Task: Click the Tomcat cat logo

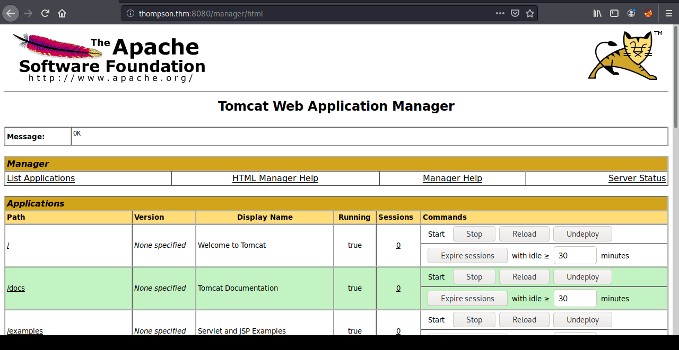Action: pyautogui.click(x=625, y=56)
